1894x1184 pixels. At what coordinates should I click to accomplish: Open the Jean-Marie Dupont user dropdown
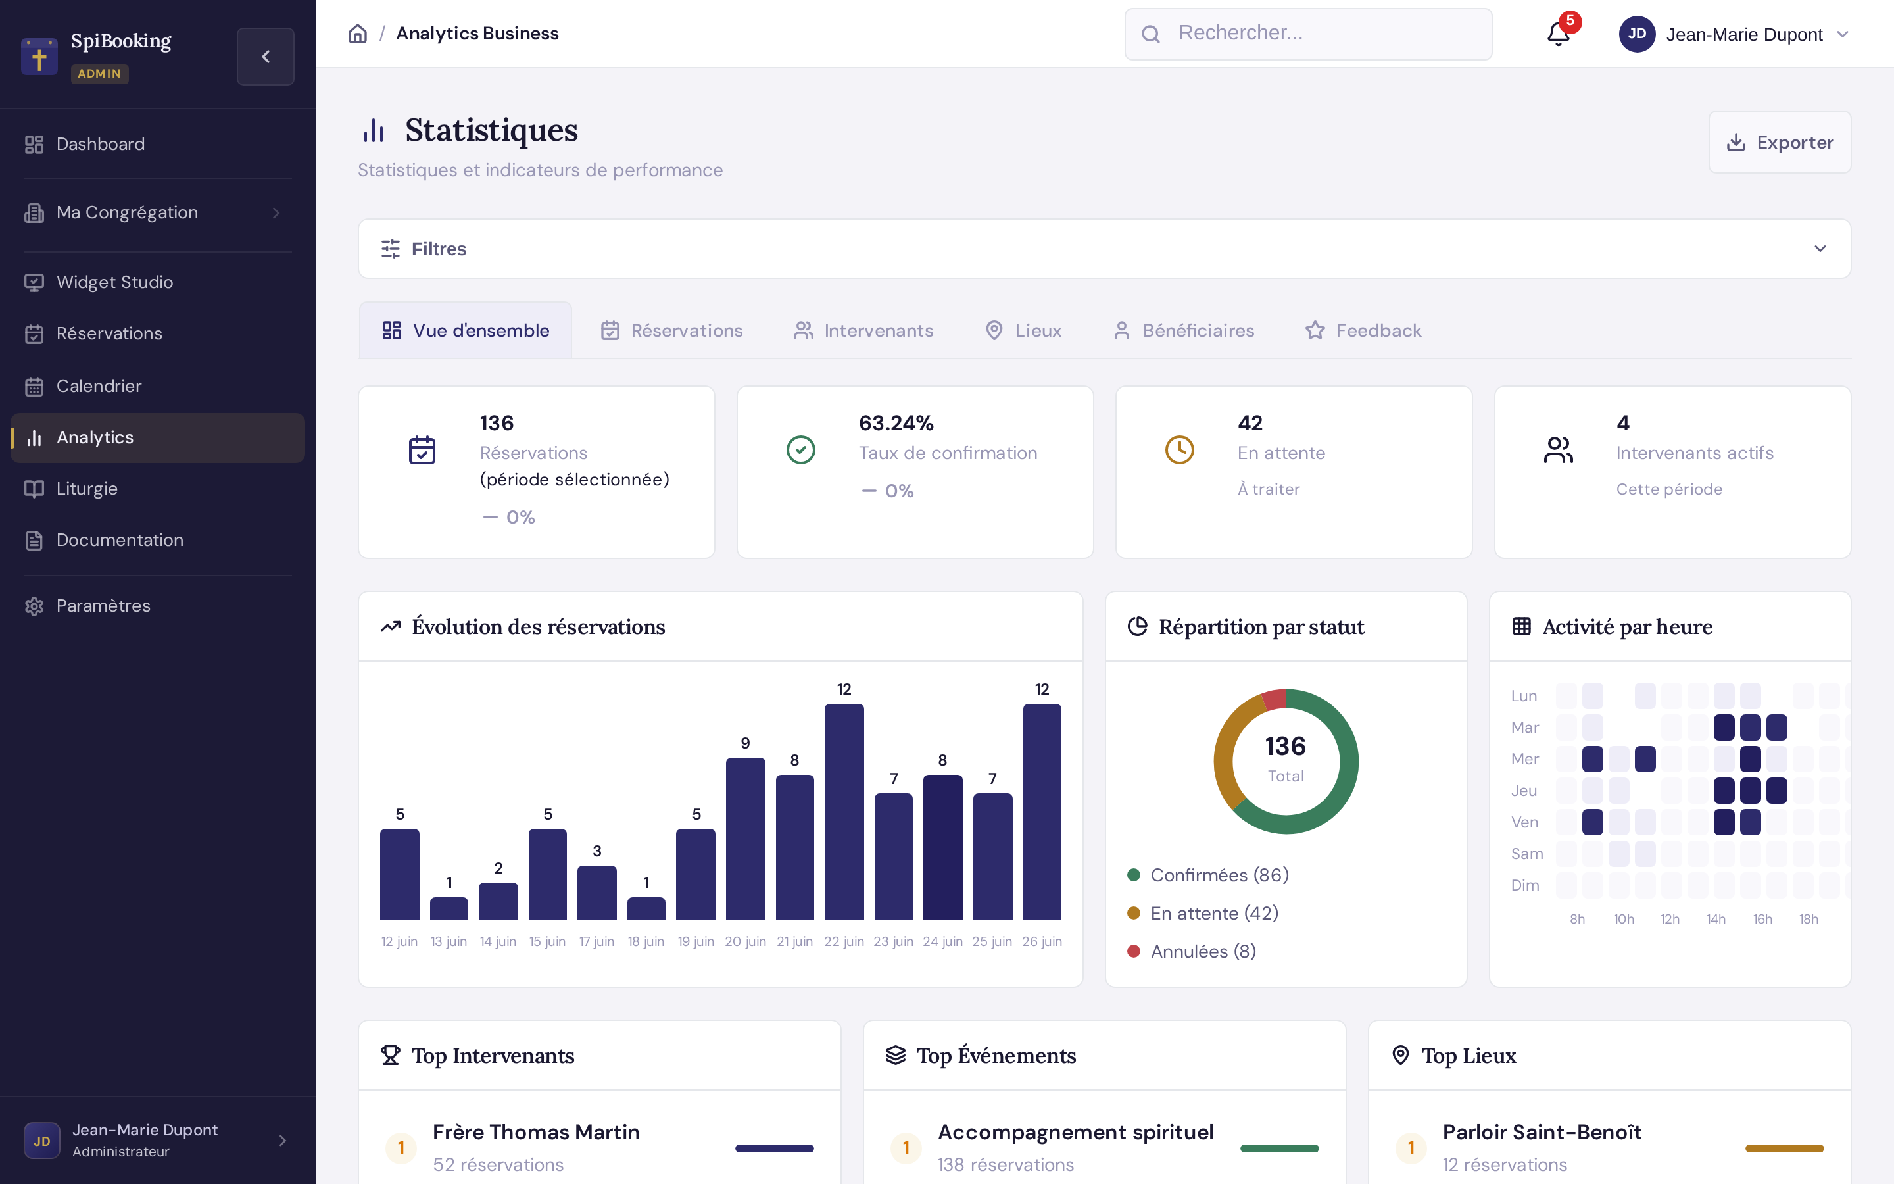pyautogui.click(x=1734, y=34)
